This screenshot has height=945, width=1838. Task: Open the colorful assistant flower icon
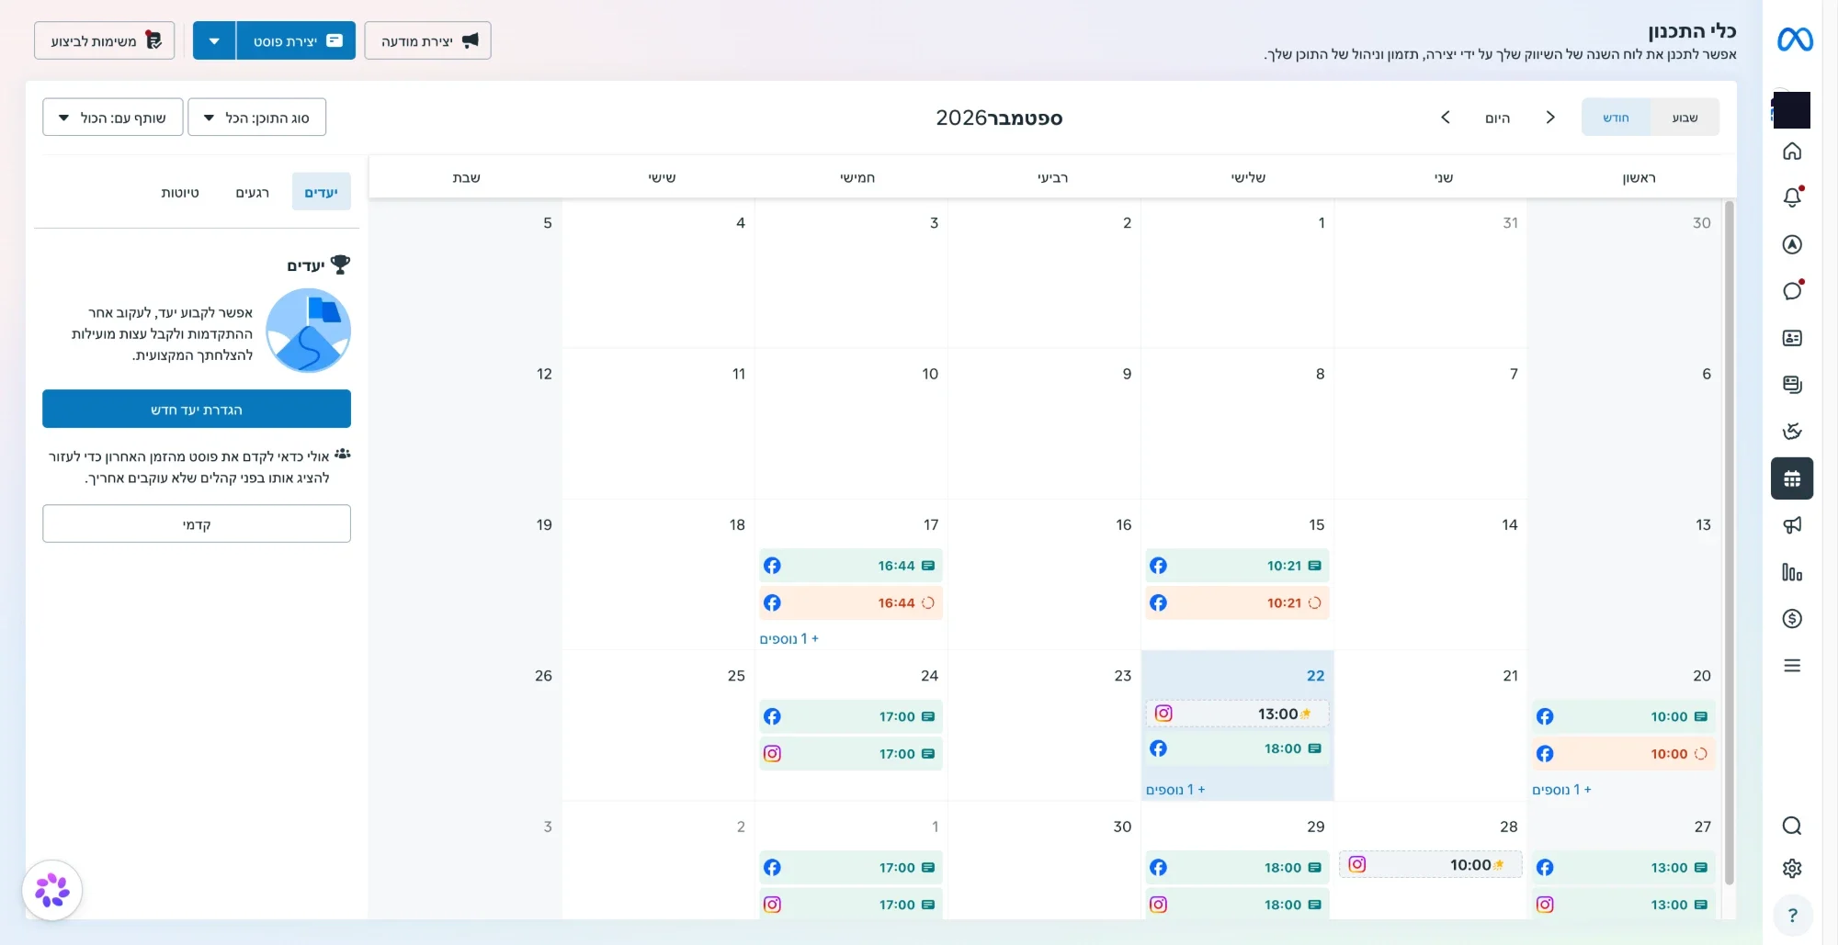[x=52, y=890]
